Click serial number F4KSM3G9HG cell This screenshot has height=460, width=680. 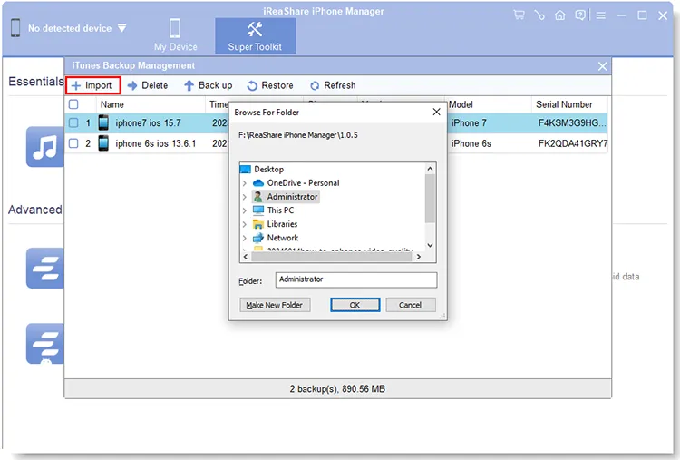point(572,122)
